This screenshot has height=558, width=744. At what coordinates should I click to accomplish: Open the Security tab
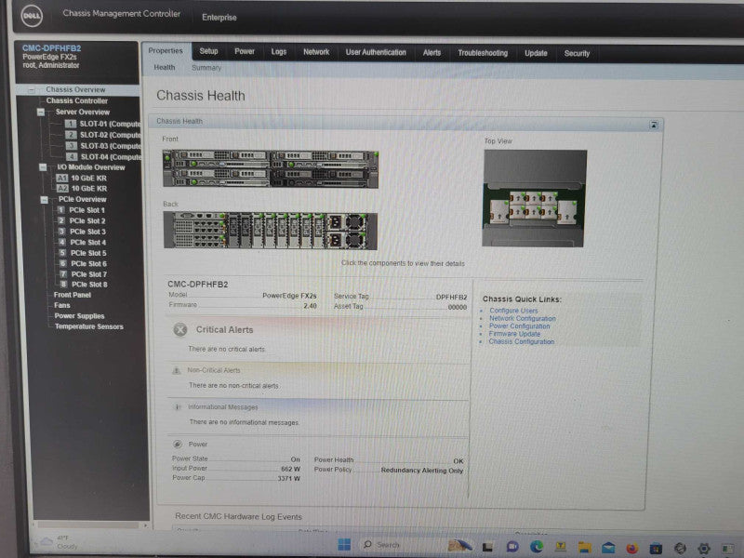(577, 54)
